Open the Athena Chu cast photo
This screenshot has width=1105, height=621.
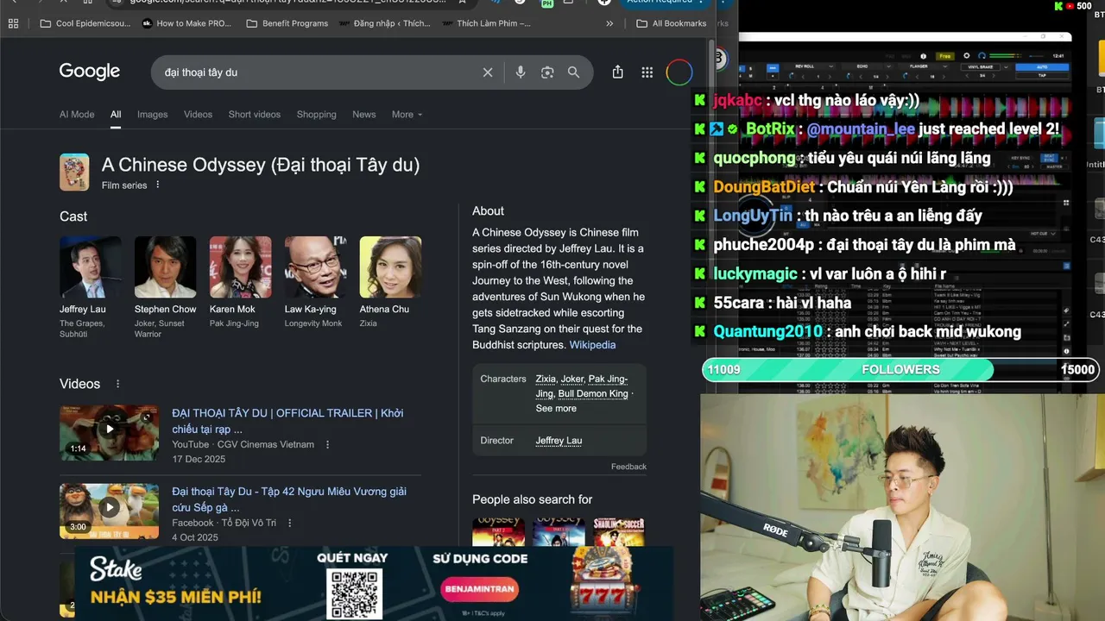tap(391, 267)
